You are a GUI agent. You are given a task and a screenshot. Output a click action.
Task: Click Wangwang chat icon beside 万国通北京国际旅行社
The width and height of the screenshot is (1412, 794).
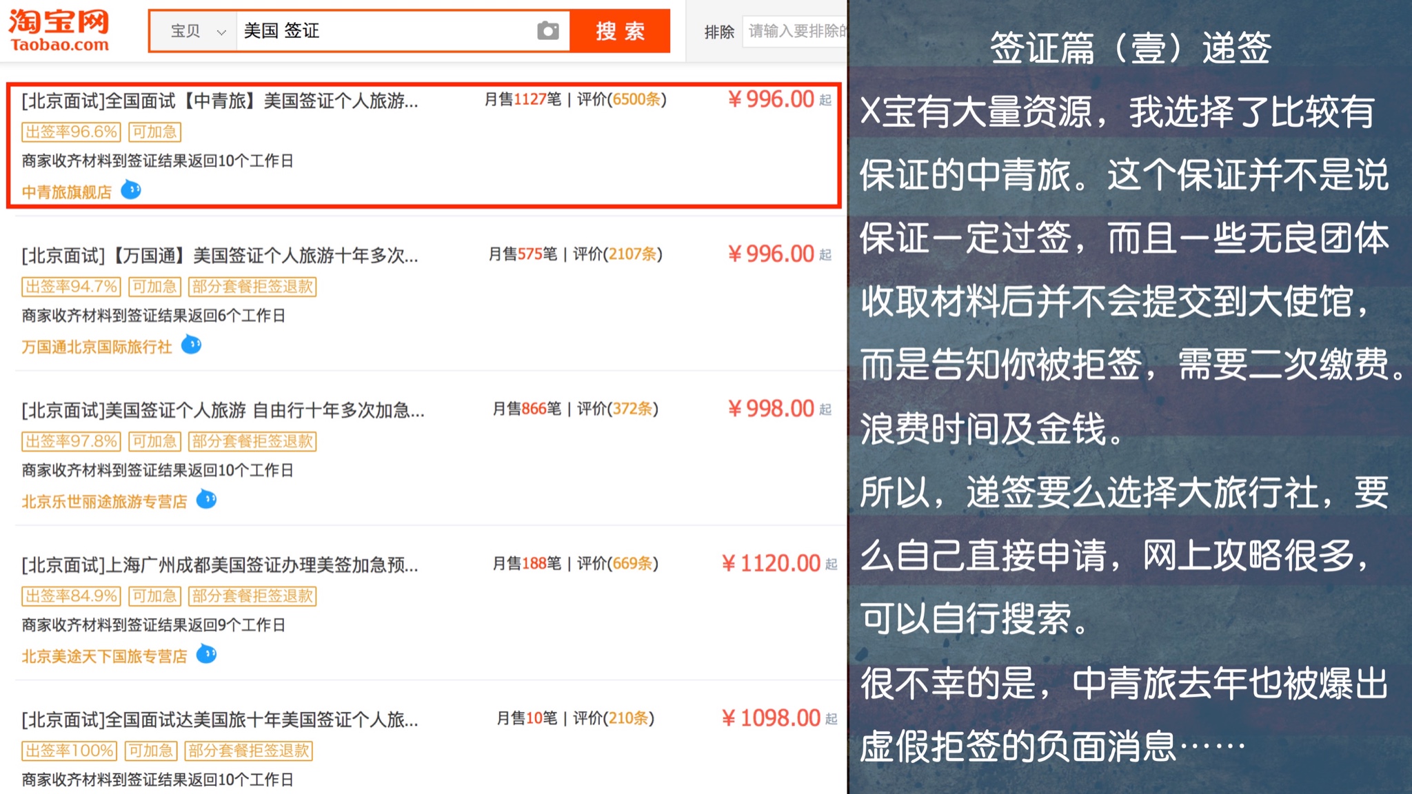point(191,345)
